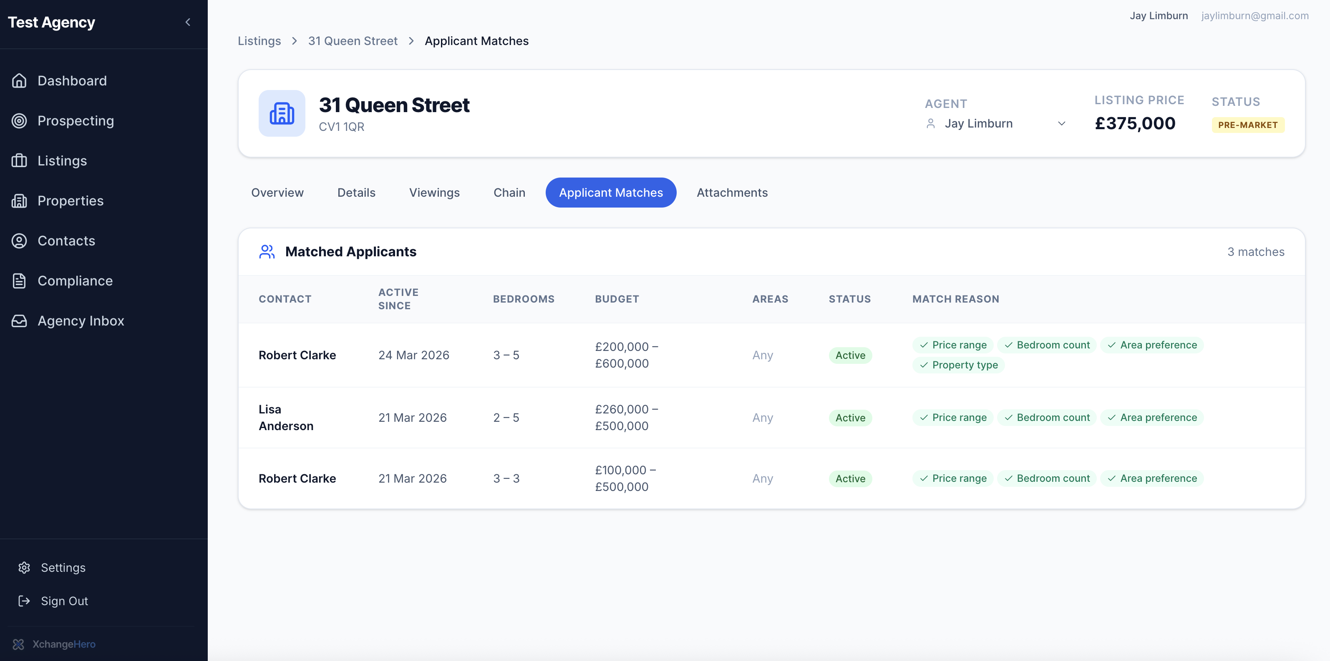Viewport: 1330px width, 661px height.
Task: Click the Listings breadcrumb link
Action: pos(259,41)
